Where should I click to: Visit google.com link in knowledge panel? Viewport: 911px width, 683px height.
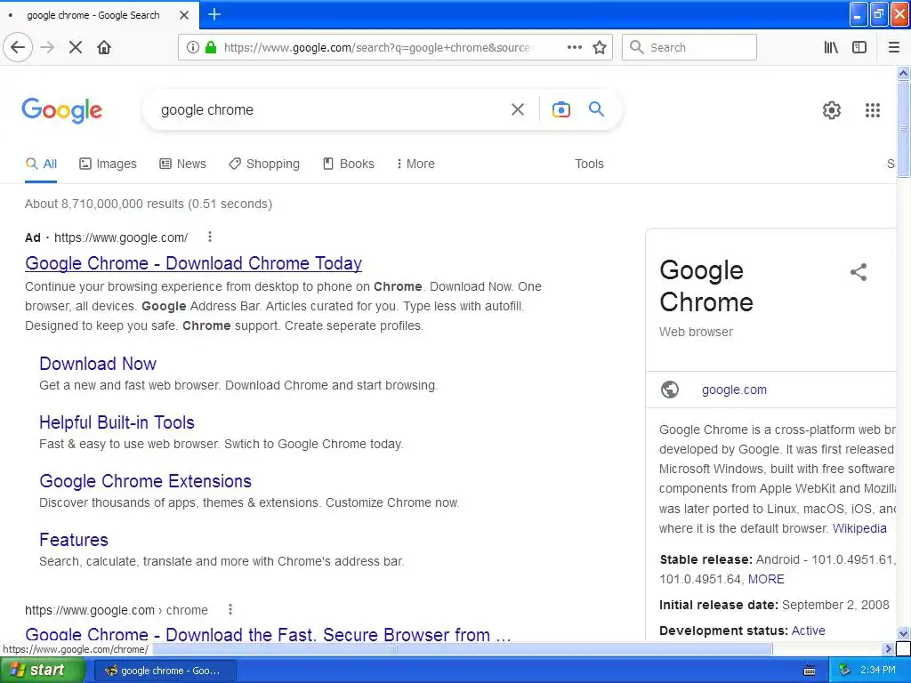tap(734, 390)
